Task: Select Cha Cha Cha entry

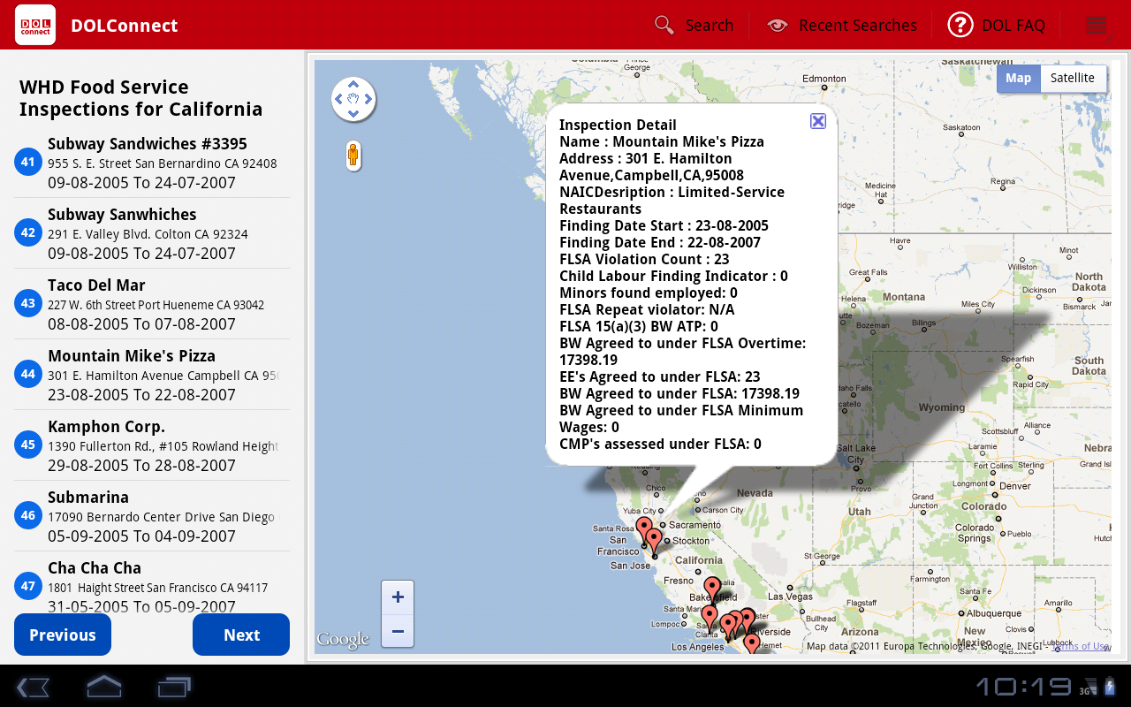Action: point(152,583)
